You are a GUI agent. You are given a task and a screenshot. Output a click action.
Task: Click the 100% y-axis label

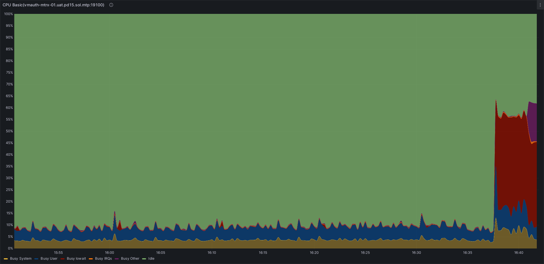[9, 14]
